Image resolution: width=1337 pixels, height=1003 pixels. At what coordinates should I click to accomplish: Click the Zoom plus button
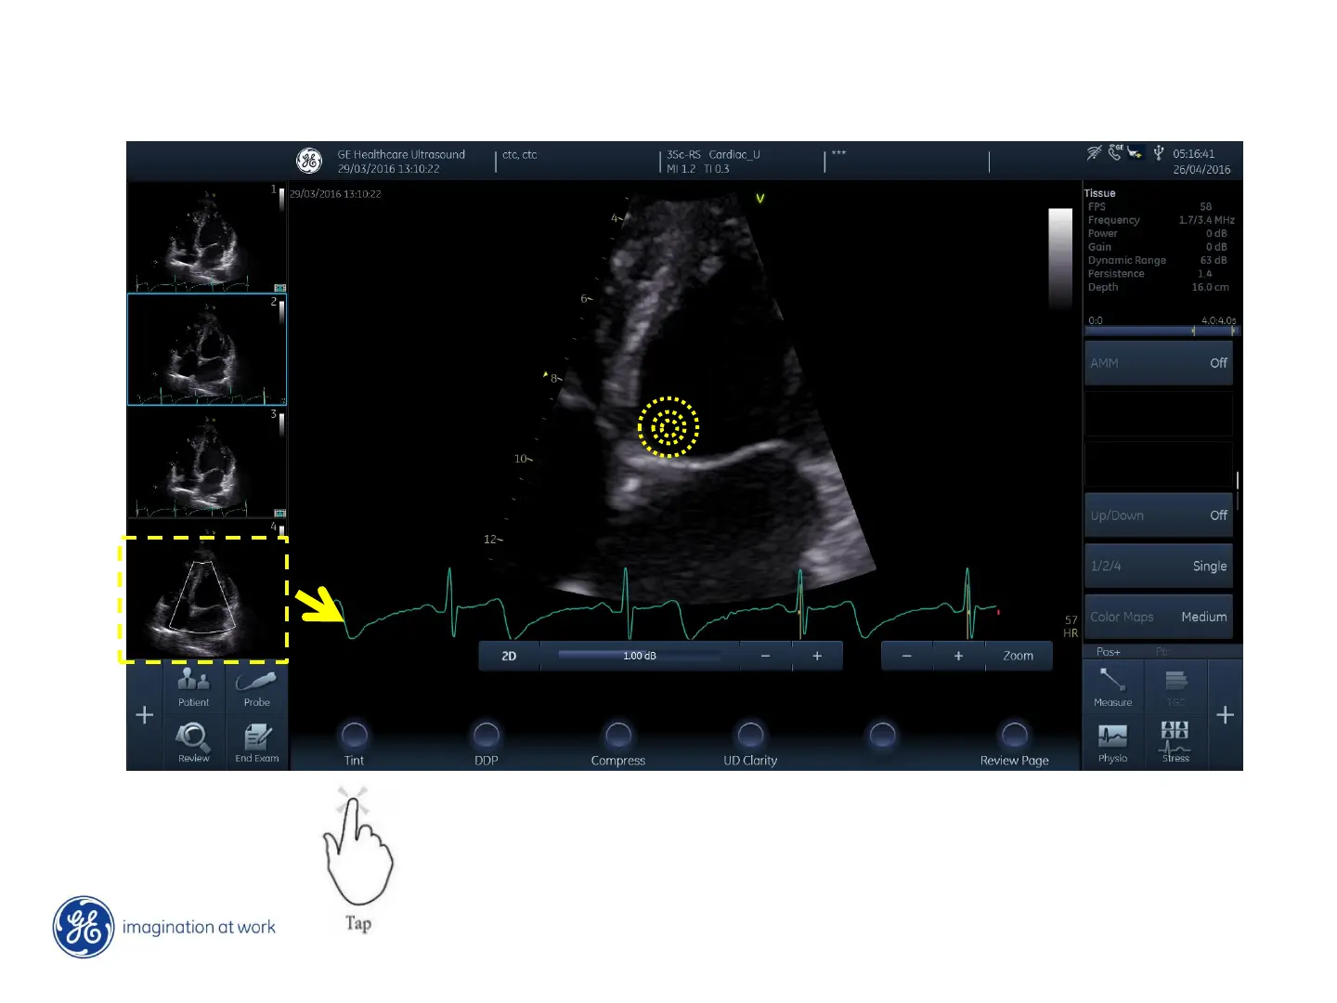point(958,656)
